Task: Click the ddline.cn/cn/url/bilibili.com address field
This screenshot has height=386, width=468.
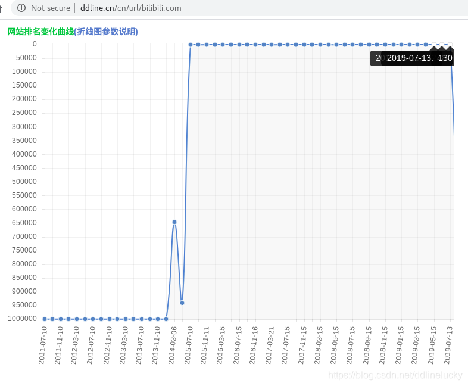Action: [x=131, y=8]
